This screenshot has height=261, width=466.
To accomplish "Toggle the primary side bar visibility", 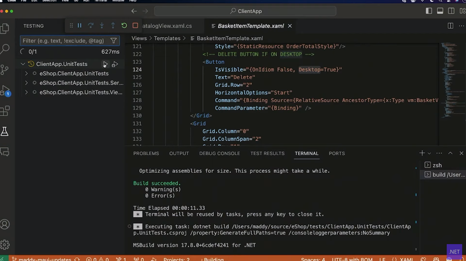I will point(429,11).
